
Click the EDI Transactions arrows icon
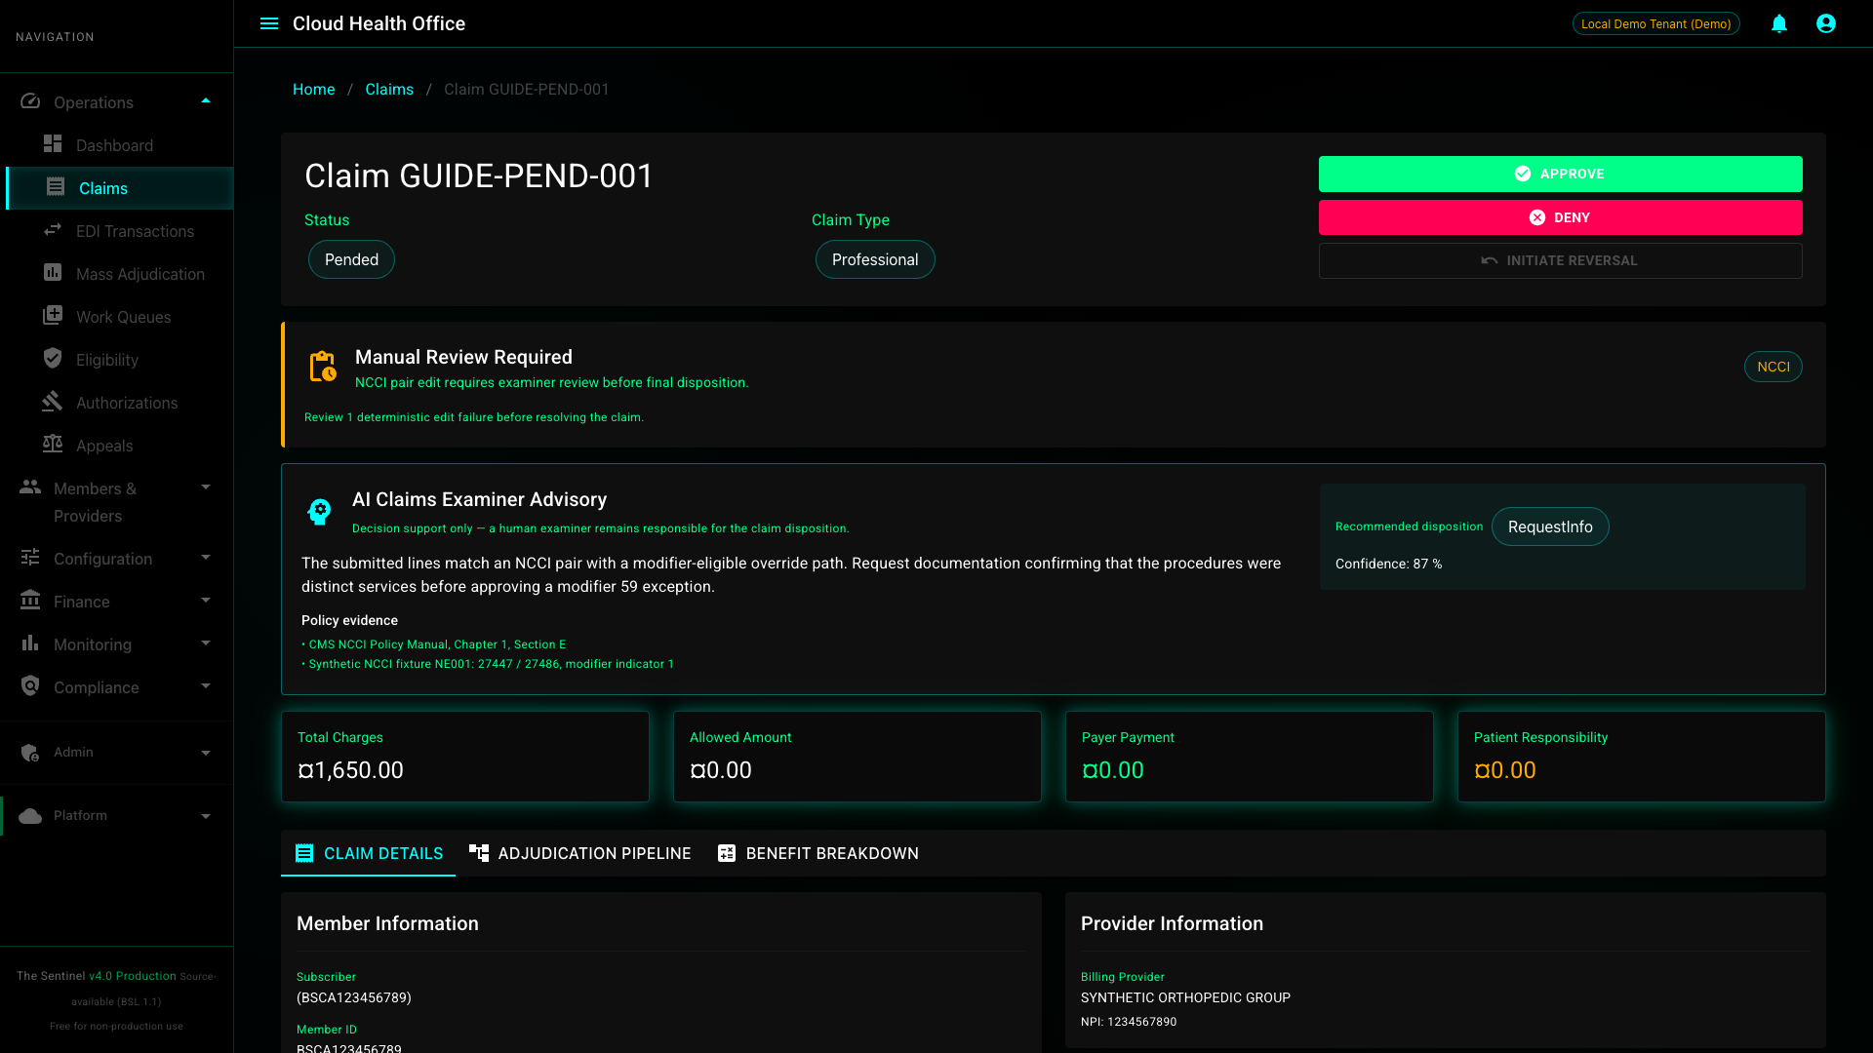point(53,230)
